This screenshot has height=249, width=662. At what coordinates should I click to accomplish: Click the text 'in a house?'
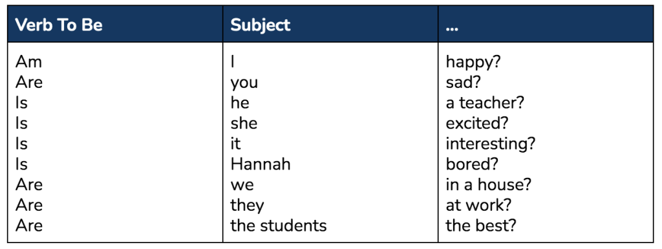[x=489, y=184]
